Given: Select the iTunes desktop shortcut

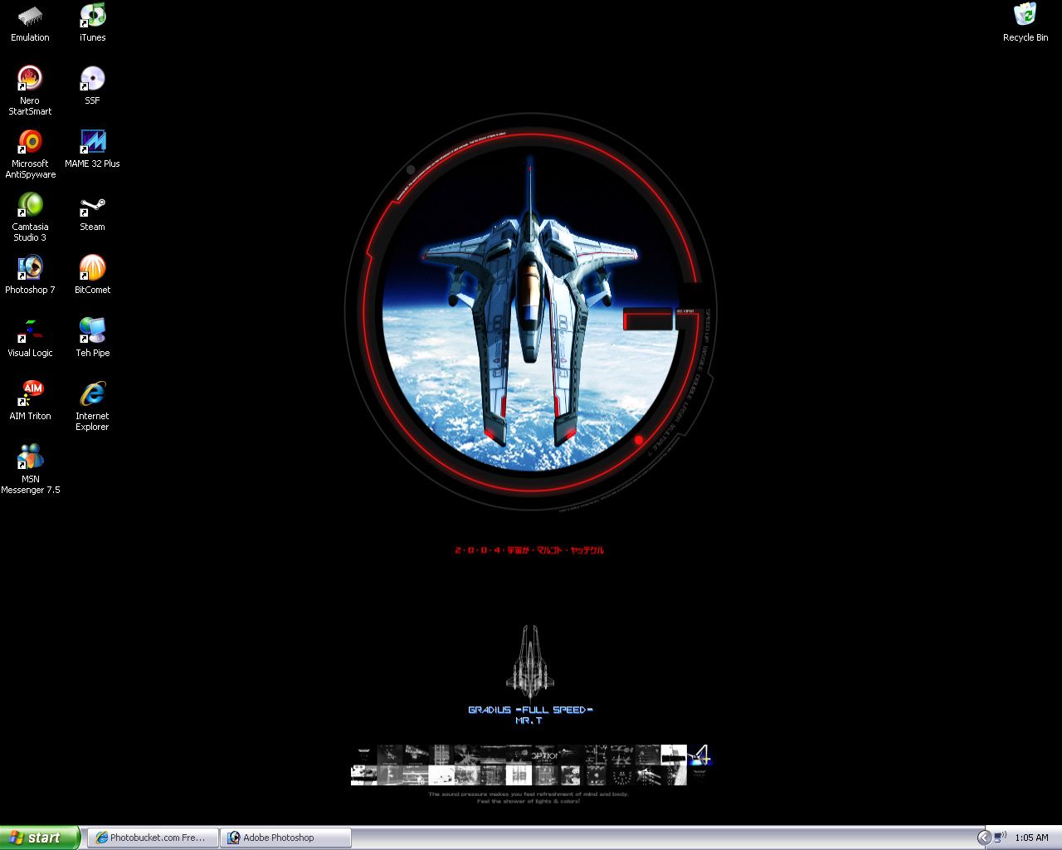Looking at the screenshot, I should click(92, 22).
